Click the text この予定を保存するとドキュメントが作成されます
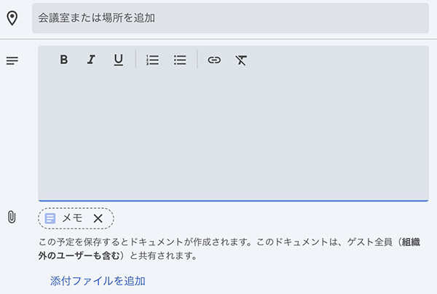 pos(145,242)
